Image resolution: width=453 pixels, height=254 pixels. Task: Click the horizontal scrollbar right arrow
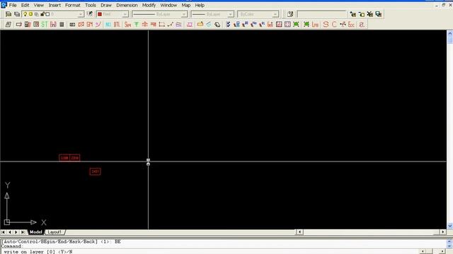442,232
